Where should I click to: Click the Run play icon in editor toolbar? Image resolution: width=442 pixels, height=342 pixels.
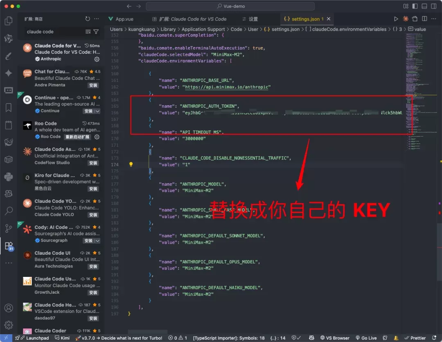pos(396,19)
